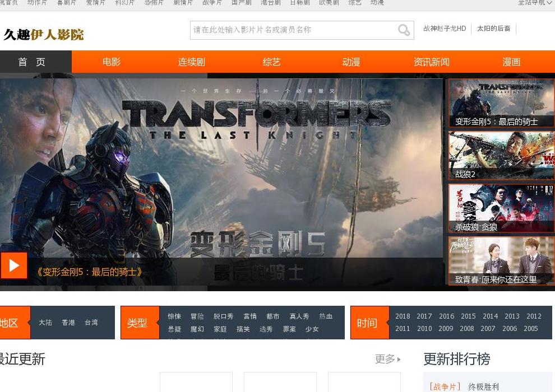Open the 综艺 navigation tab
Viewport: 555px width, 392px height.
pyautogui.click(x=271, y=62)
